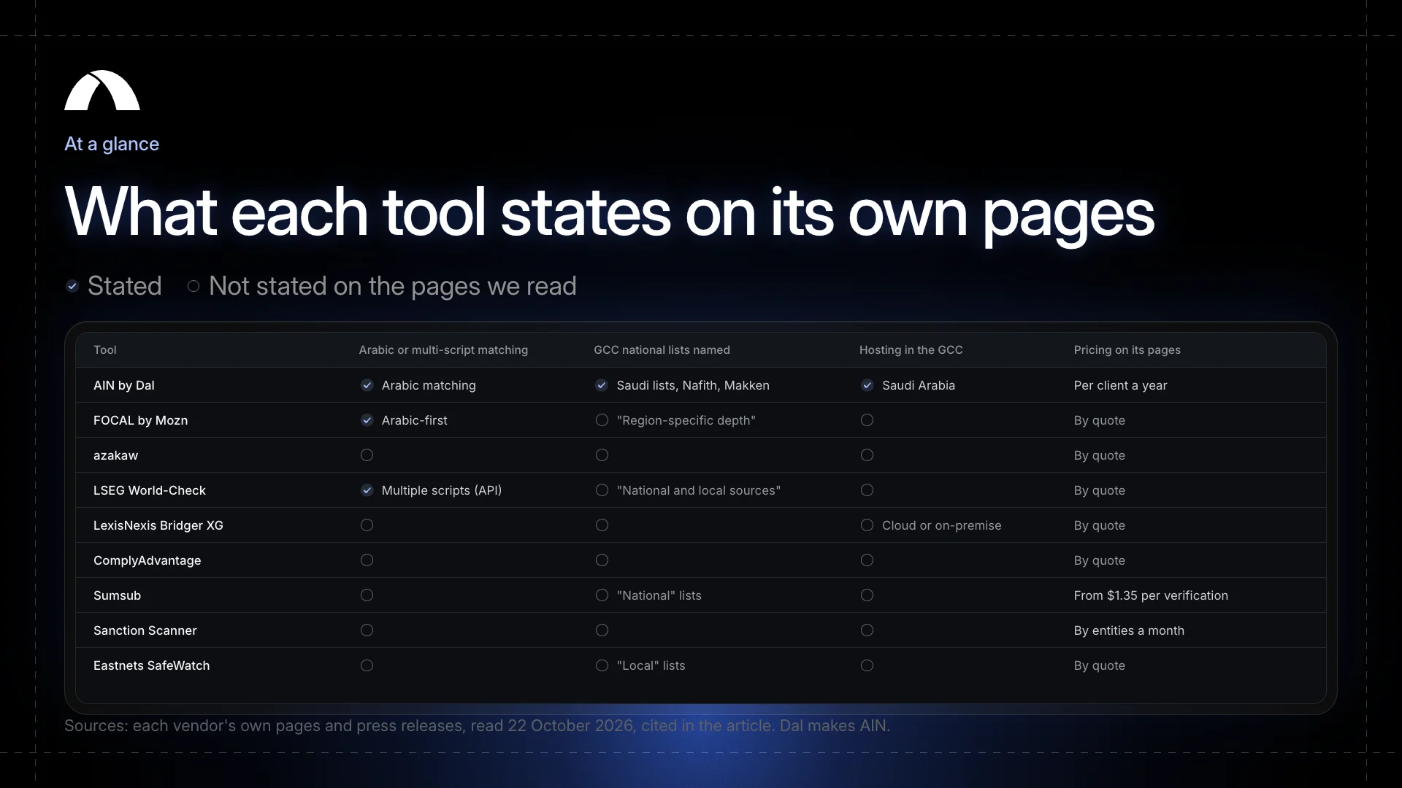Screen dimensions: 1402x788
Task: Select the AIN by Dal row name
Action: pyautogui.click(x=124, y=385)
